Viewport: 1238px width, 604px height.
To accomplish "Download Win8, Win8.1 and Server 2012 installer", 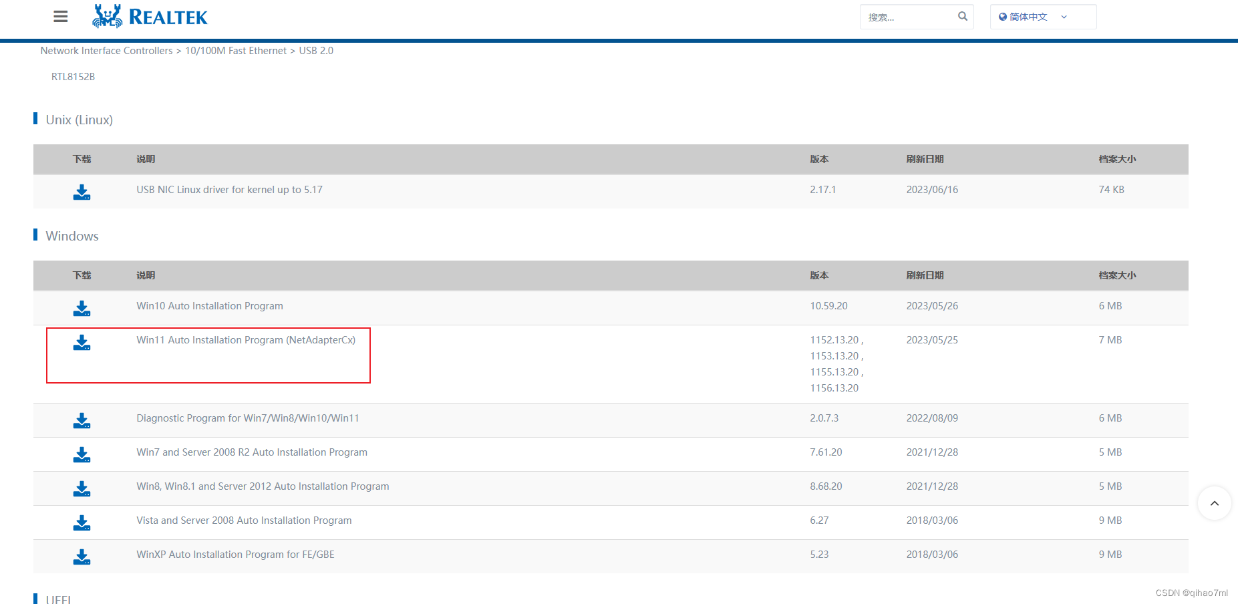I will coord(82,489).
